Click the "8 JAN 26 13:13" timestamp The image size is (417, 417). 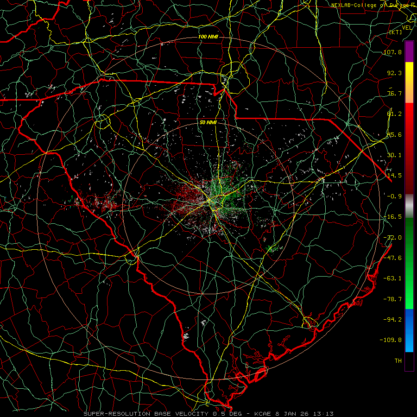[x=304, y=414]
